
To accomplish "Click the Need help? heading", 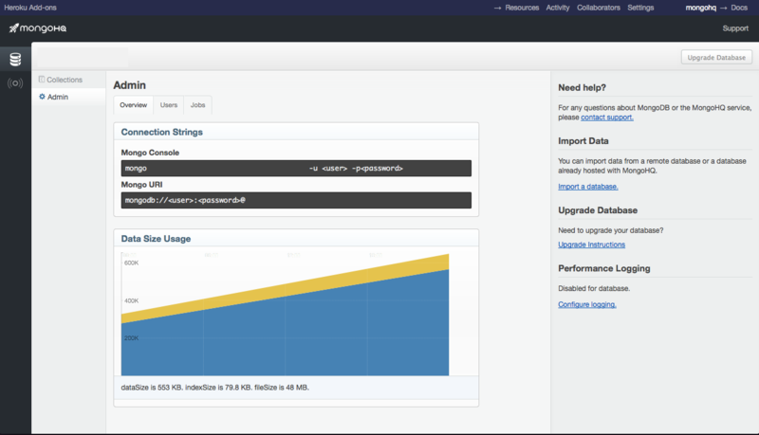I will tap(582, 87).
